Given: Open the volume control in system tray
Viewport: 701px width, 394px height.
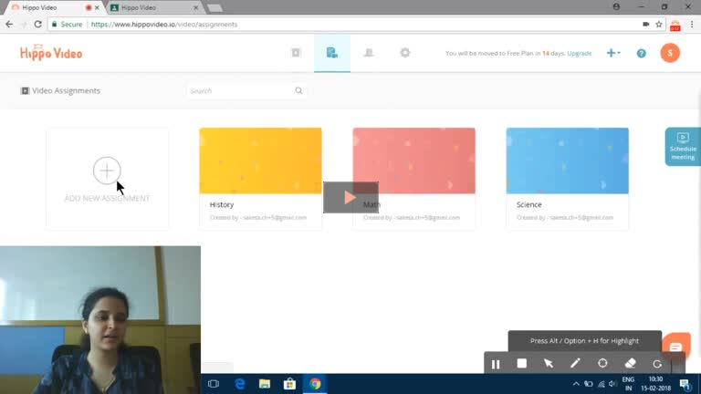Looking at the screenshot, I should click(612, 384).
